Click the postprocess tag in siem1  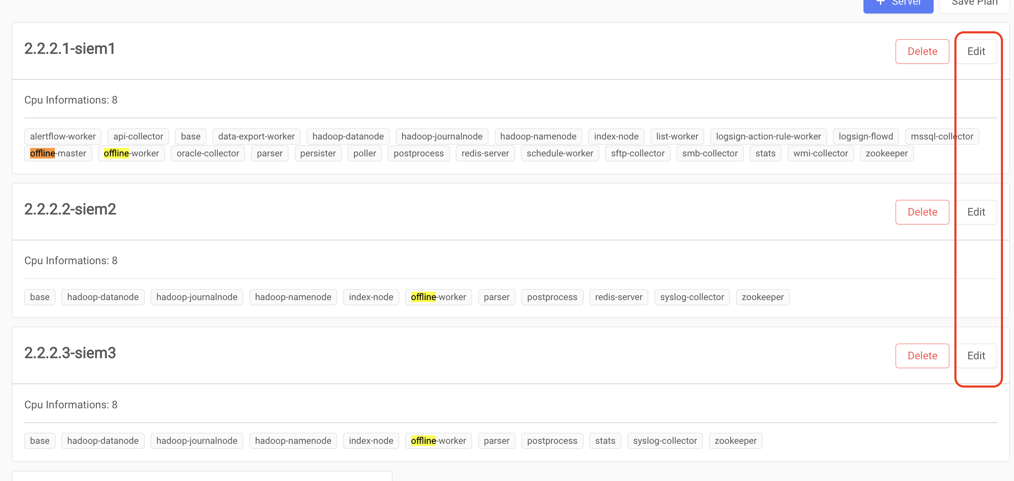(x=419, y=153)
